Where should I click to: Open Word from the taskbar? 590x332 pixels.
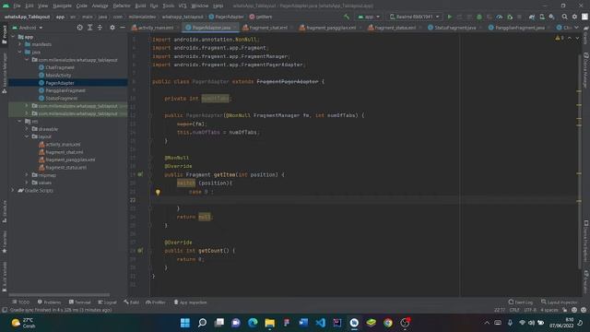303,323
